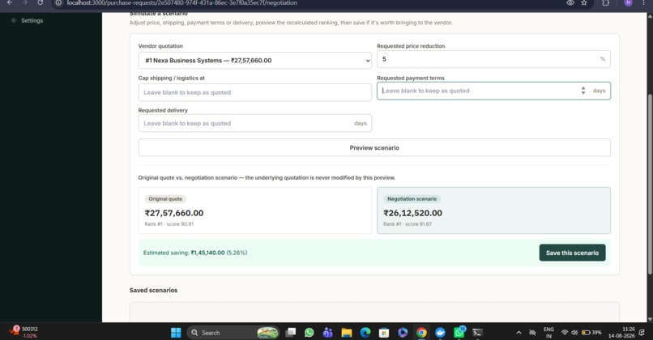The width and height of the screenshot is (653, 340).
Task: Open Microsoft Edge from the taskbar
Action: click(x=365, y=333)
